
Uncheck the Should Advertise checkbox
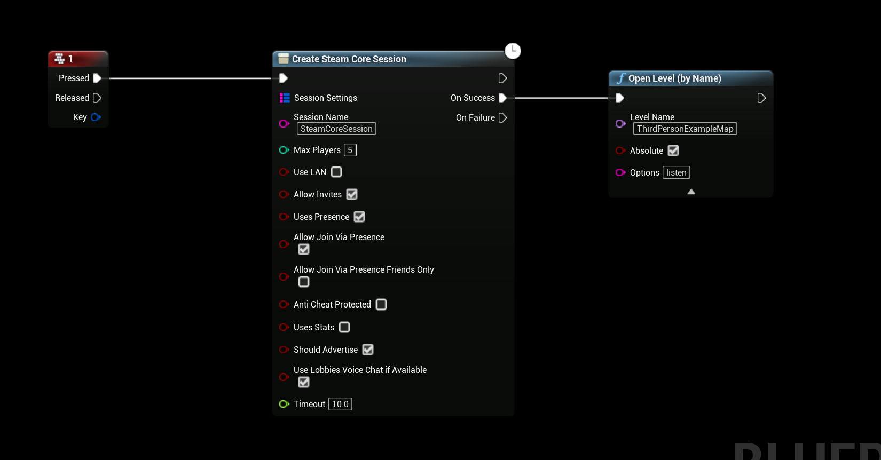(x=368, y=350)
